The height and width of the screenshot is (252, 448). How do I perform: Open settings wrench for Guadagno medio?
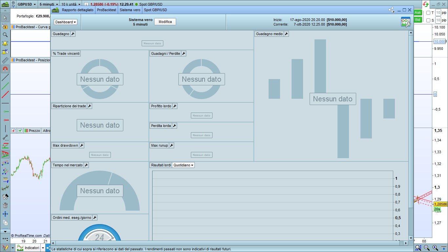pos(286,34)
